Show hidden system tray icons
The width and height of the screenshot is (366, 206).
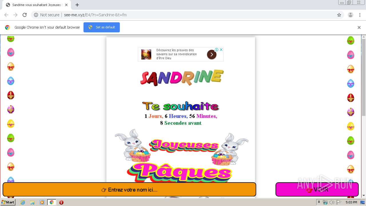(x=319, y=202)
